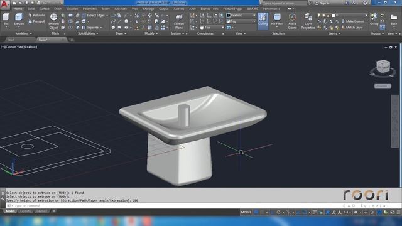Open annotation scale 1:1 dropdown
Image resolution: width=402 pixels, height=226 pixels.
(x=347, y=212)
